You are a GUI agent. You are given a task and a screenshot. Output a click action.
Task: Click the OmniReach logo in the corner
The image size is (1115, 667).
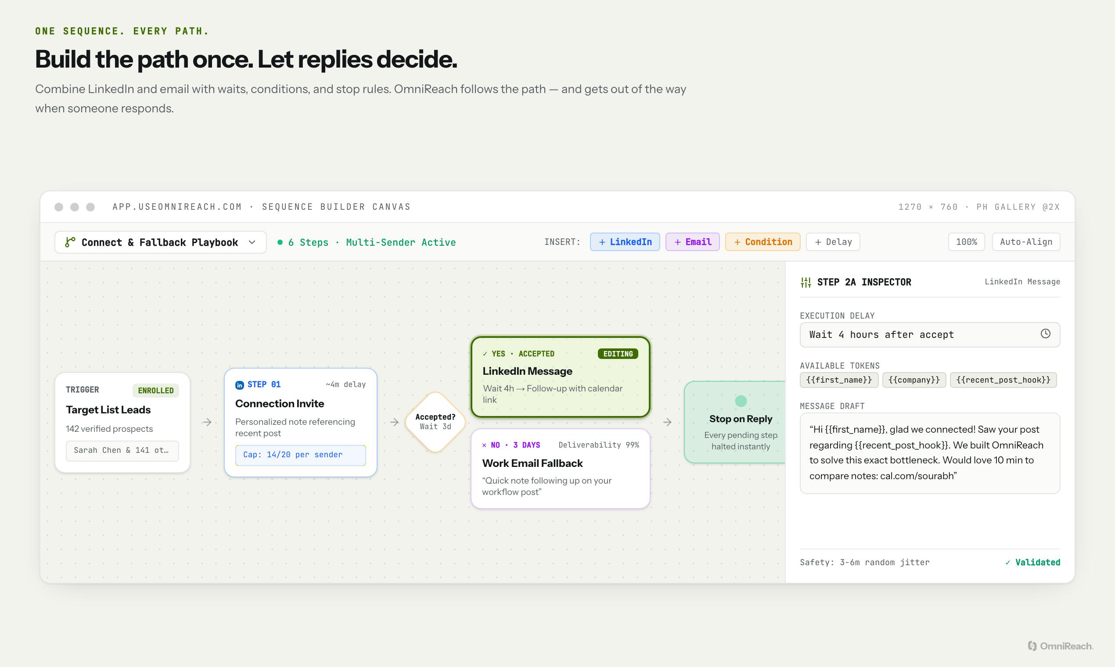(x=1060, y=646)
